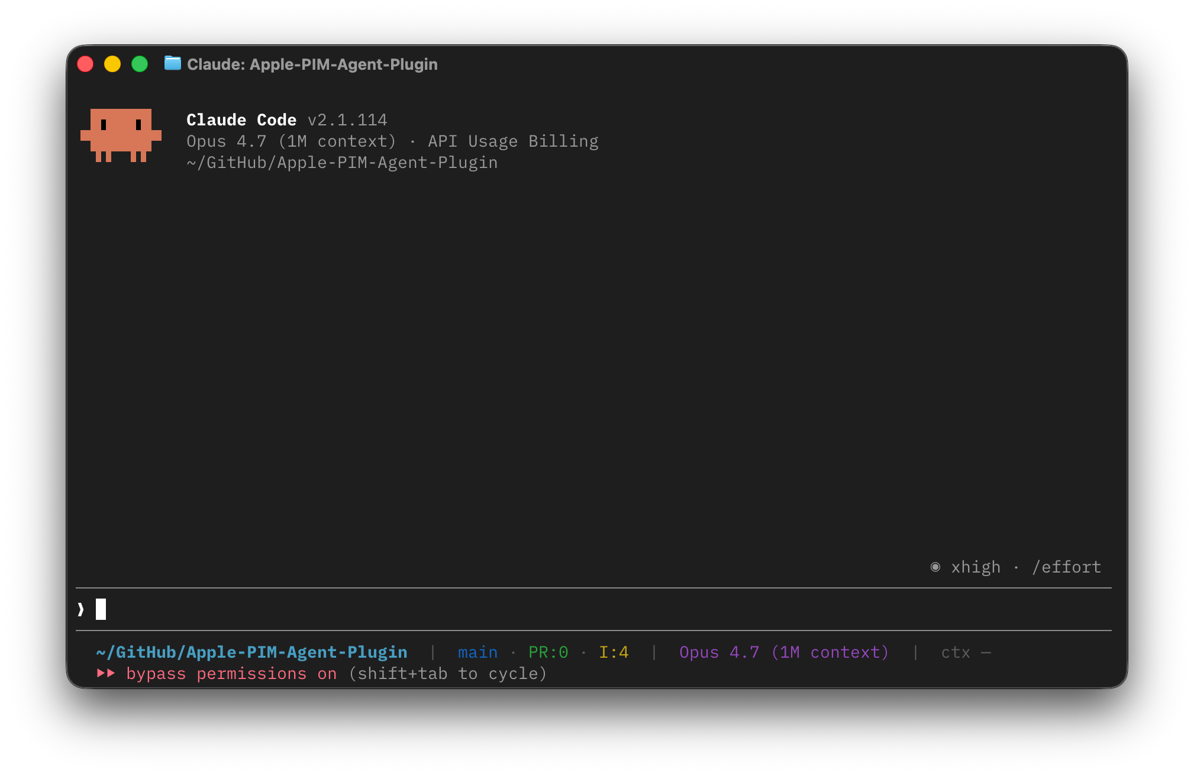Click the yellow minimize window button

coord(112,64)
